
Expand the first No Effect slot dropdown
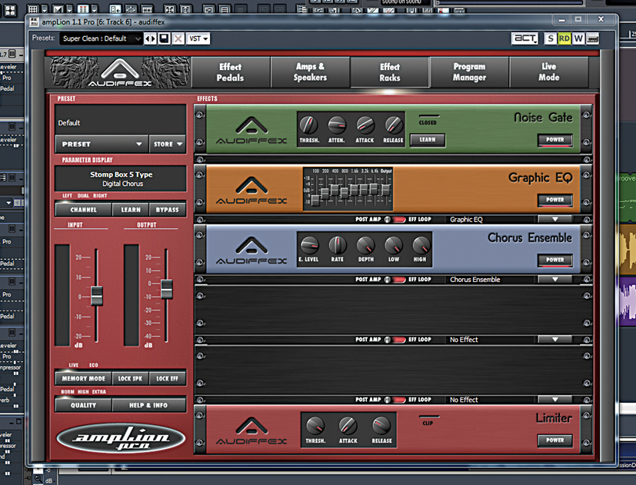tap(555, 340)
